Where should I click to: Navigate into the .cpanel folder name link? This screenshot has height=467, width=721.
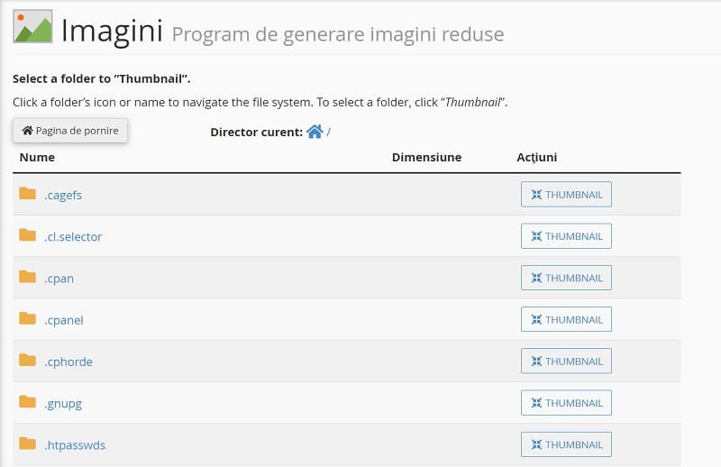click(64, 320)
